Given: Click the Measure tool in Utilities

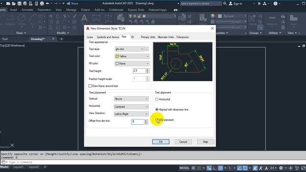Looking at the screenshot, I should [272, 20].
